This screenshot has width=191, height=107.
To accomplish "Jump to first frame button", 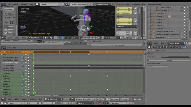I will point(59,103).
